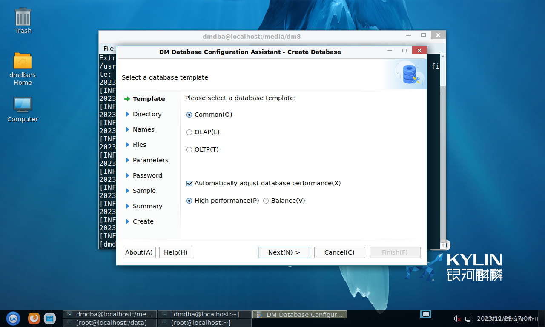Select the Common(O) template option
The width and height of the screenshot is (545, 327).
189,115
